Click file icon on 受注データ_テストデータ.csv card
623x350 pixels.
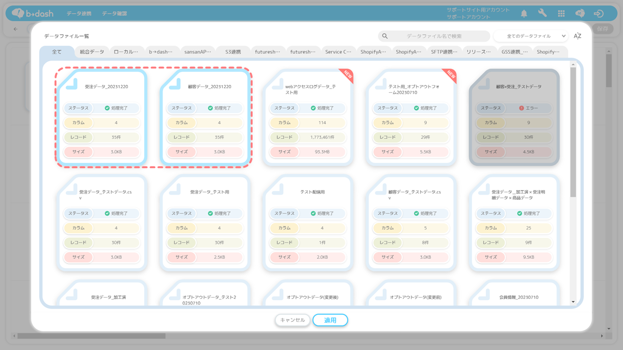(x=72, y=190)
